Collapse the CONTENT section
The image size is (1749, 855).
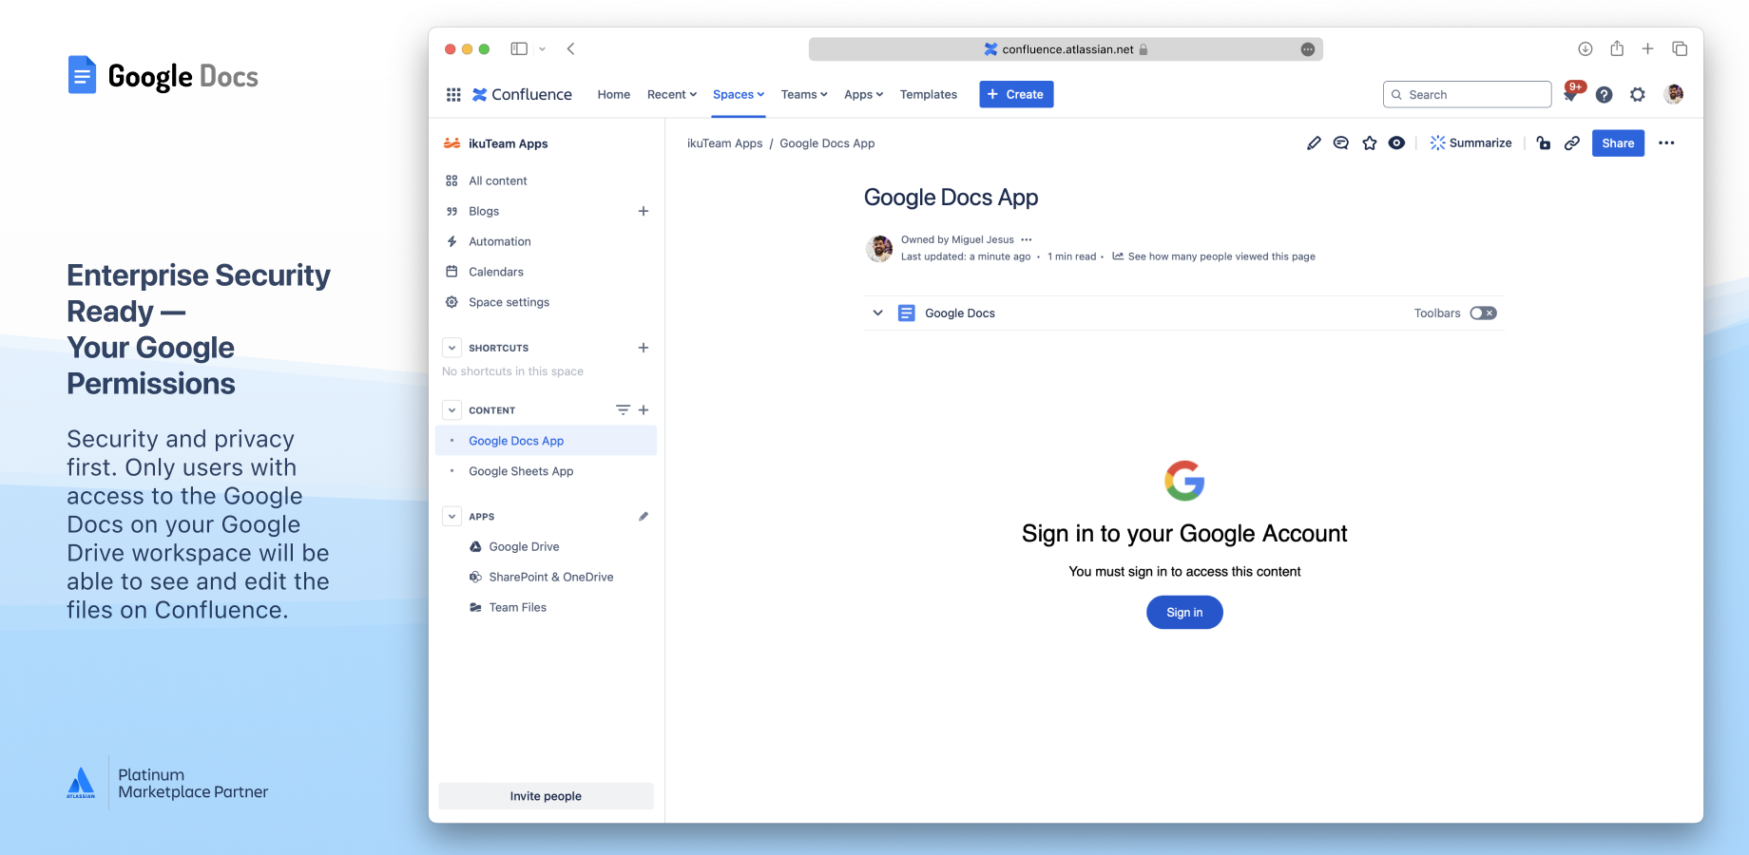point(452,410)
